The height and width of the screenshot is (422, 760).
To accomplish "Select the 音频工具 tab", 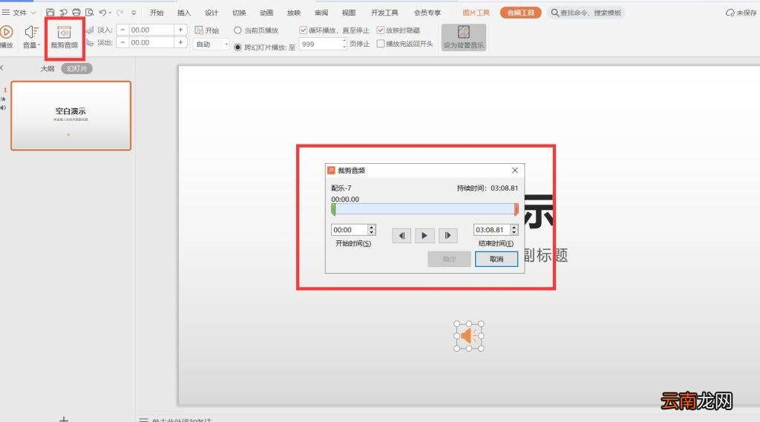I will pyautogui.click(x=520, y=13).
